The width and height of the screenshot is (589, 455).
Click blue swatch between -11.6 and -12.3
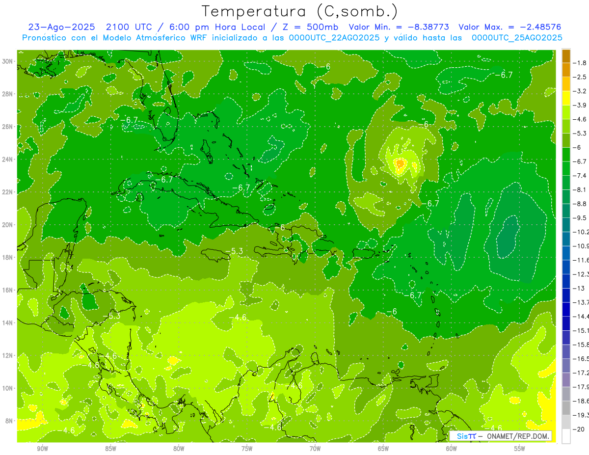[566, 267]
